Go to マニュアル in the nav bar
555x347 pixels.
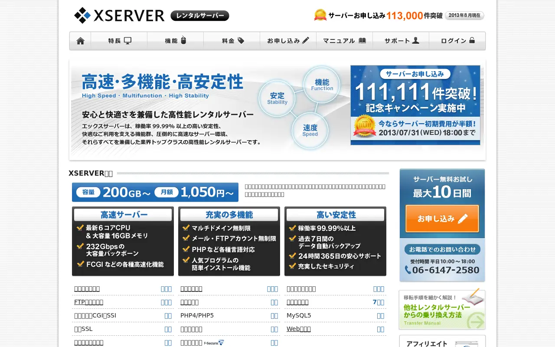click(x=345, y=41)
